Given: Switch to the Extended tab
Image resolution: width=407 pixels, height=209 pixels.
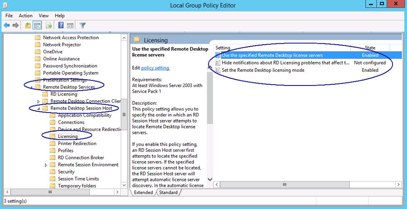Looking at the screenshot, I should pyautogui.click(x=143, y=192).
